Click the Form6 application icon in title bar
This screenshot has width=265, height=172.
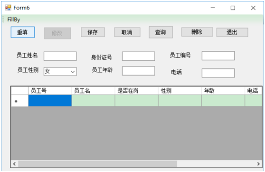click(8, 8)
